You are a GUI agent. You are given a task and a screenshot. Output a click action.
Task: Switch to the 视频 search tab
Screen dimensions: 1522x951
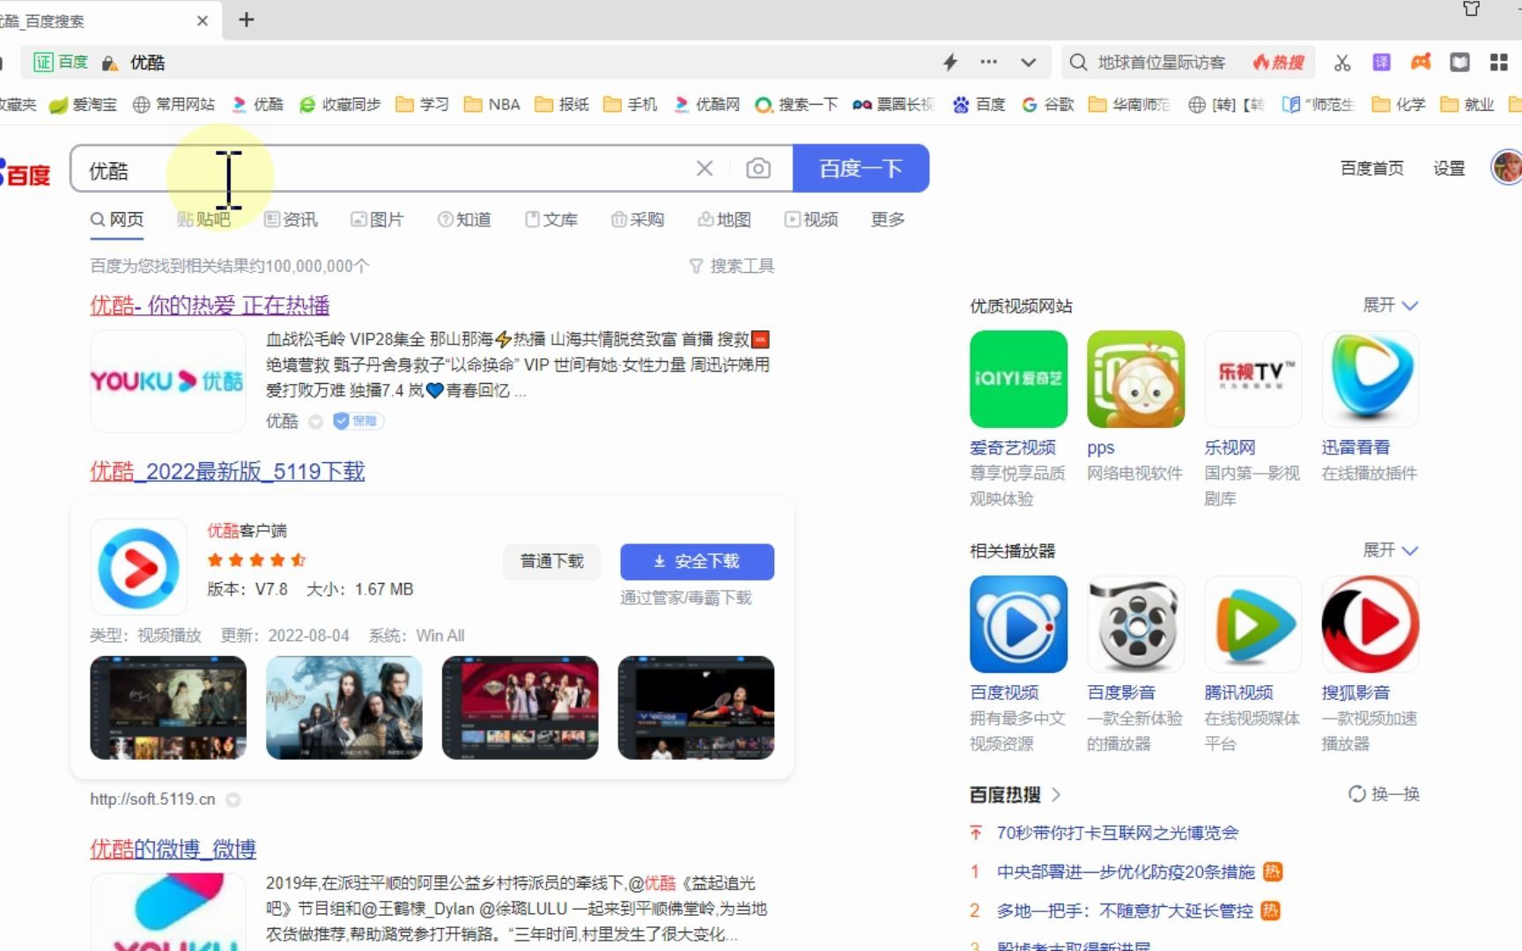811,219
